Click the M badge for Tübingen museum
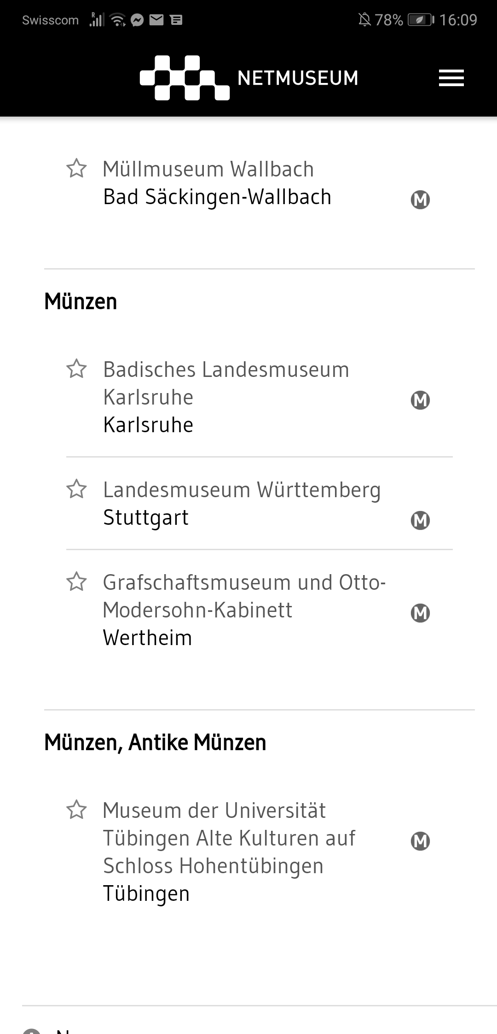This screenshot has width=497, height=1034. pyautogui.click(x=420, y=841)
